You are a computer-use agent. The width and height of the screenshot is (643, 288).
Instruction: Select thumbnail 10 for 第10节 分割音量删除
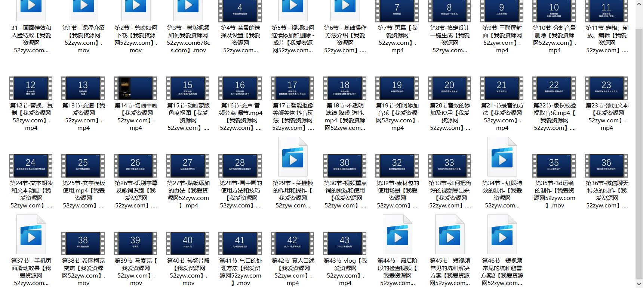554,11
